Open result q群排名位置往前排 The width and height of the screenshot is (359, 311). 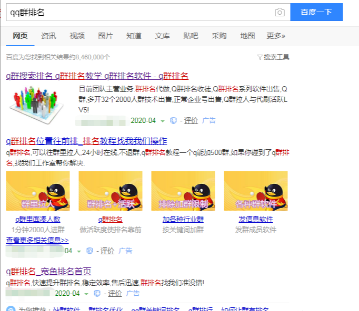point(86,141)
